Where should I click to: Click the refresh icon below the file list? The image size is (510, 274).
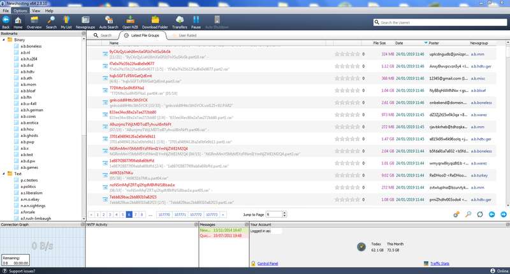pyautogui.click(x=479, y=215)
